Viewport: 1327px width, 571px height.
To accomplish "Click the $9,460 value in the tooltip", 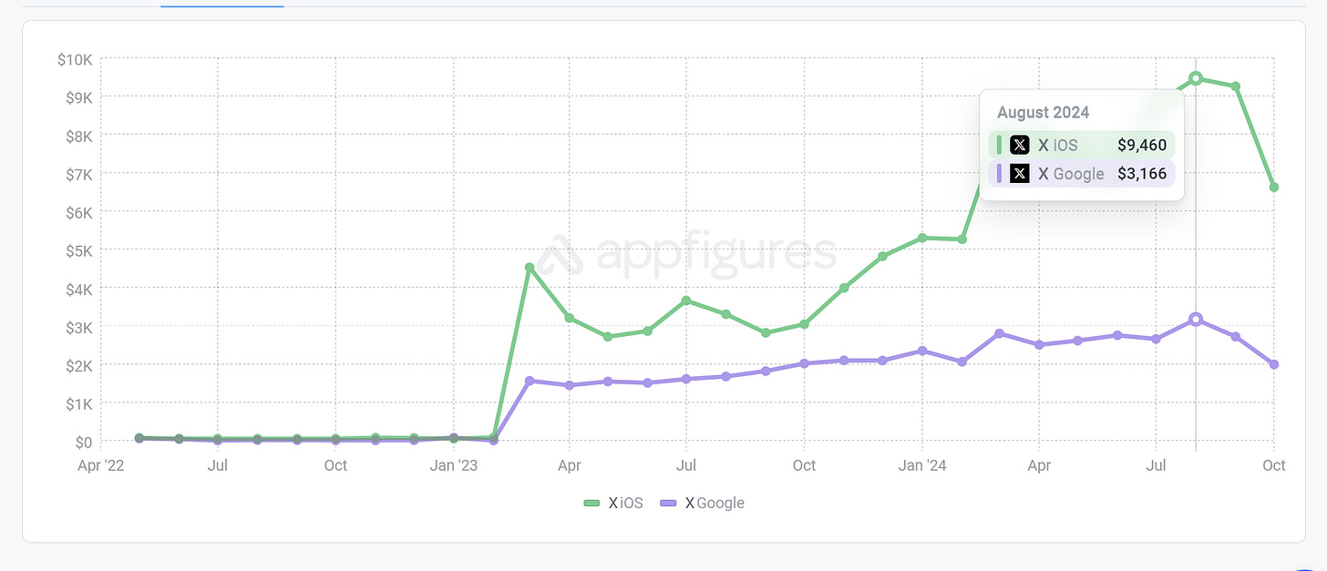I will [x=1142, y=145].
